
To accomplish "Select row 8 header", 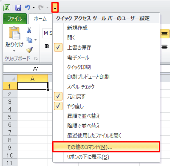I will [x=10, y=140].
